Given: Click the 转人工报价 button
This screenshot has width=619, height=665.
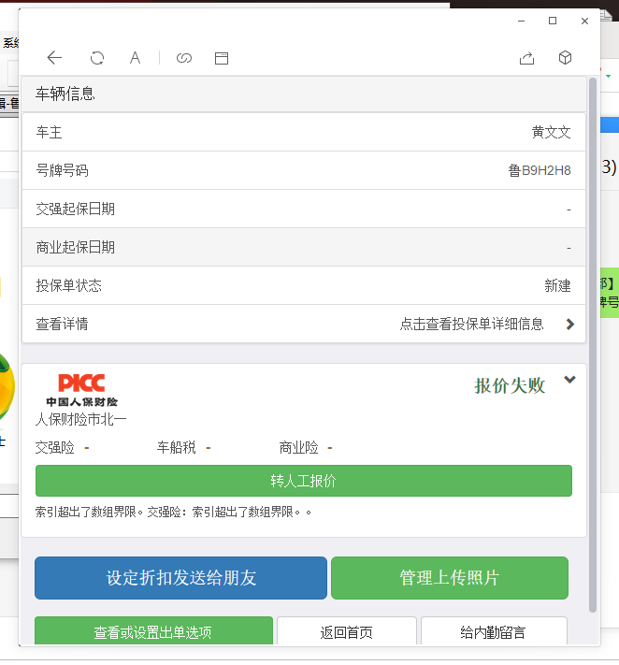Looking at the screenshot, I should click(x=304, y=481).
